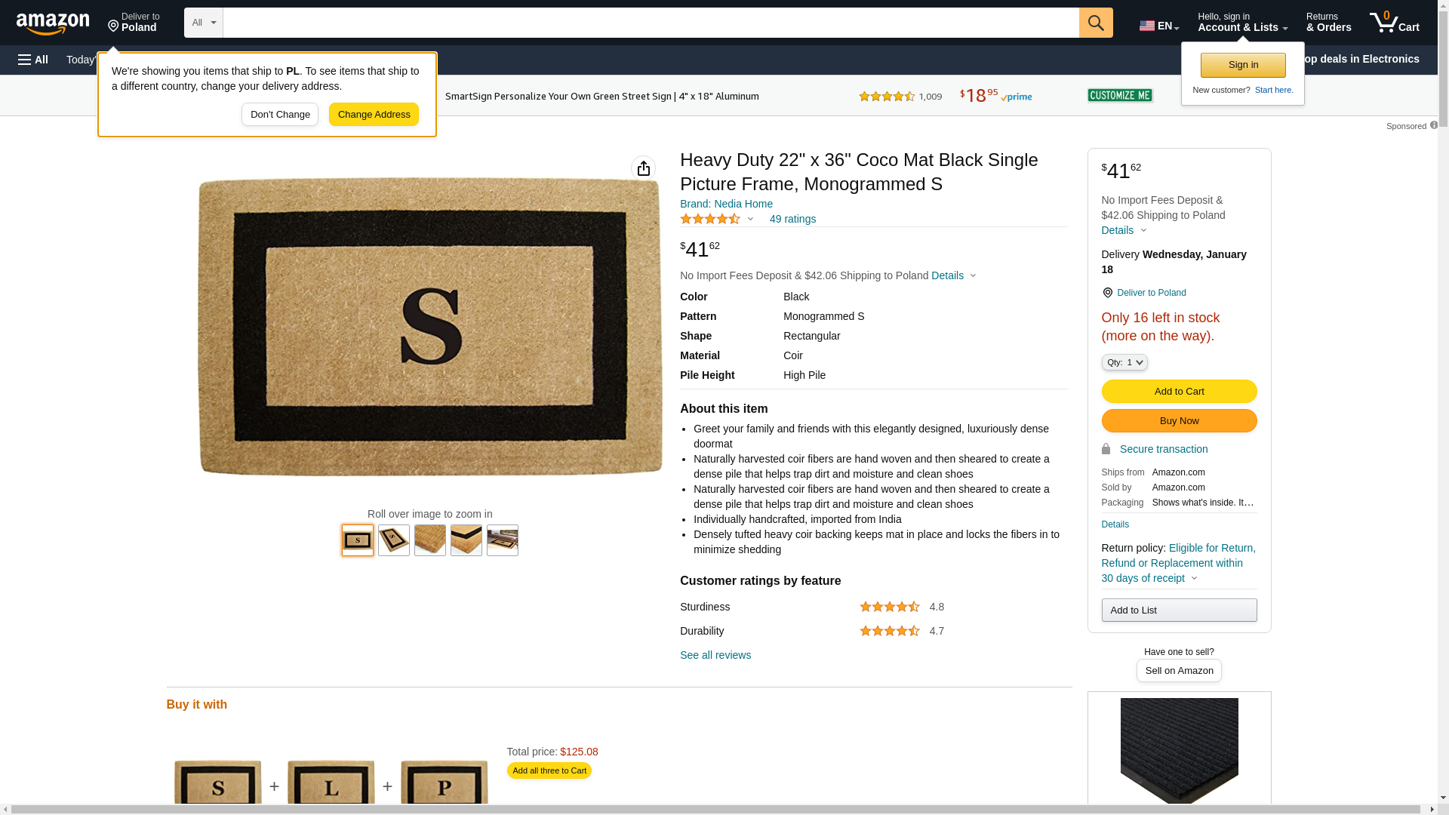Select the fifth product thumbnail image
Image resolution: width=1449 pixels, height=815 pixels.
503,540
